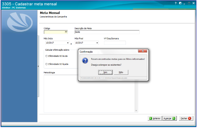Image resolution: width=197 pixels, height=128 pixels.
Task: Click the Metodologia scrollbar down arrow
Action: (x=136, y=111)
